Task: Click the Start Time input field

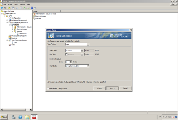Action: coord(73,50)
